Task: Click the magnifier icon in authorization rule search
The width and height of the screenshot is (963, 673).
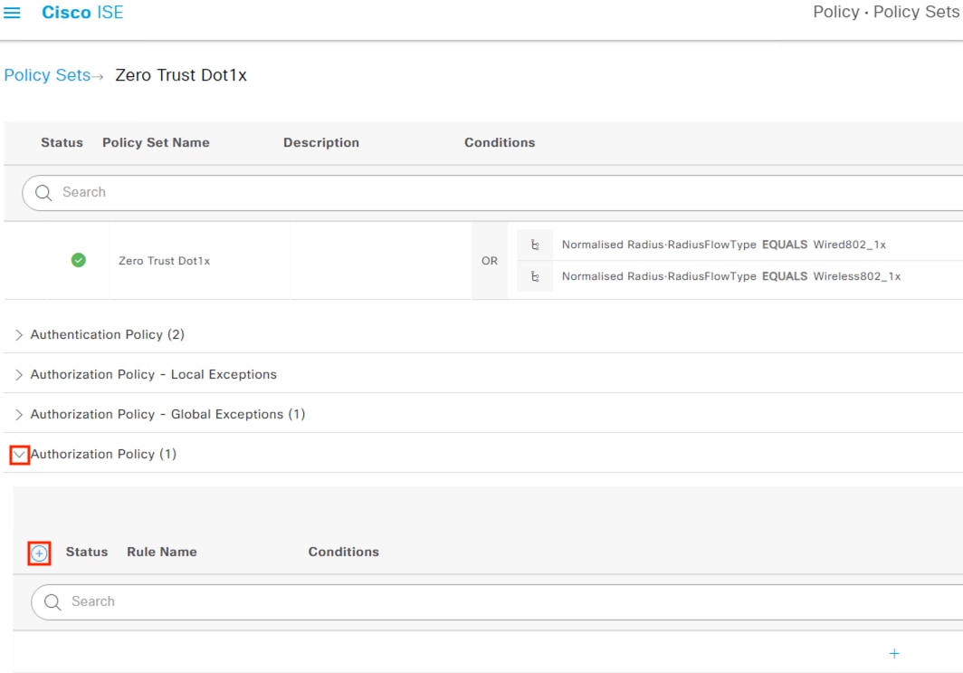Action: (52, 601)
